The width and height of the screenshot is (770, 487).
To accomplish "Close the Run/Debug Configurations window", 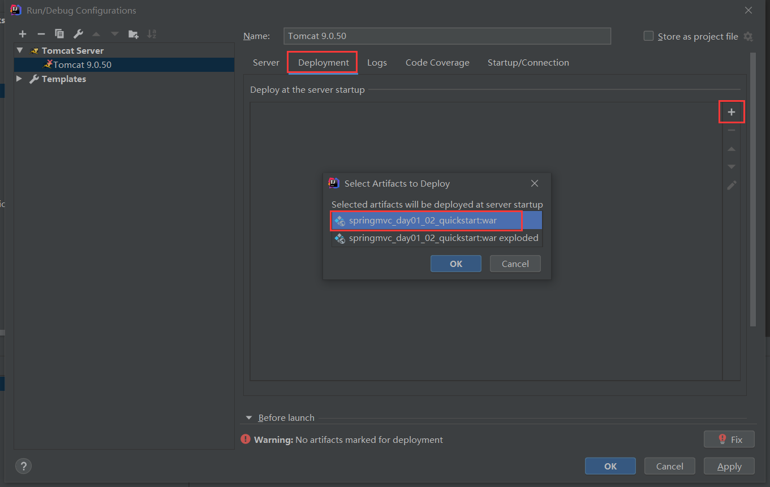I will 749,10.
